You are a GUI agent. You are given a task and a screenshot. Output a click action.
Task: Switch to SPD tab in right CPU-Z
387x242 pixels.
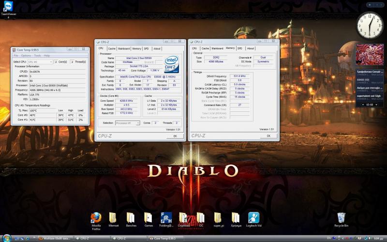coord(240,48)
